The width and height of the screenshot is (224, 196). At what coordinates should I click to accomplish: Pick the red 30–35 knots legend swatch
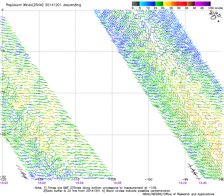183,4
